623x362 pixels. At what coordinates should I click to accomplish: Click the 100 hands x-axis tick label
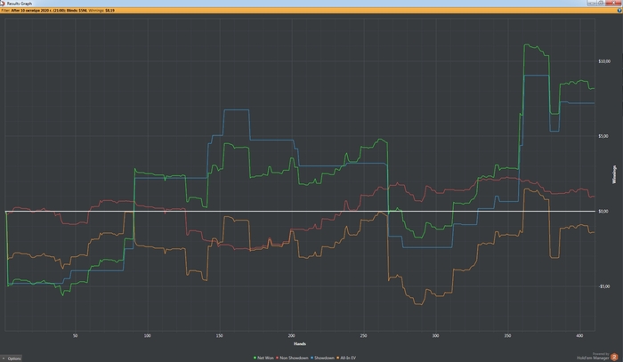148,336
